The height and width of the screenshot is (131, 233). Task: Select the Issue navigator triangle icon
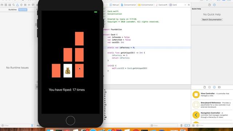point(17,5)
